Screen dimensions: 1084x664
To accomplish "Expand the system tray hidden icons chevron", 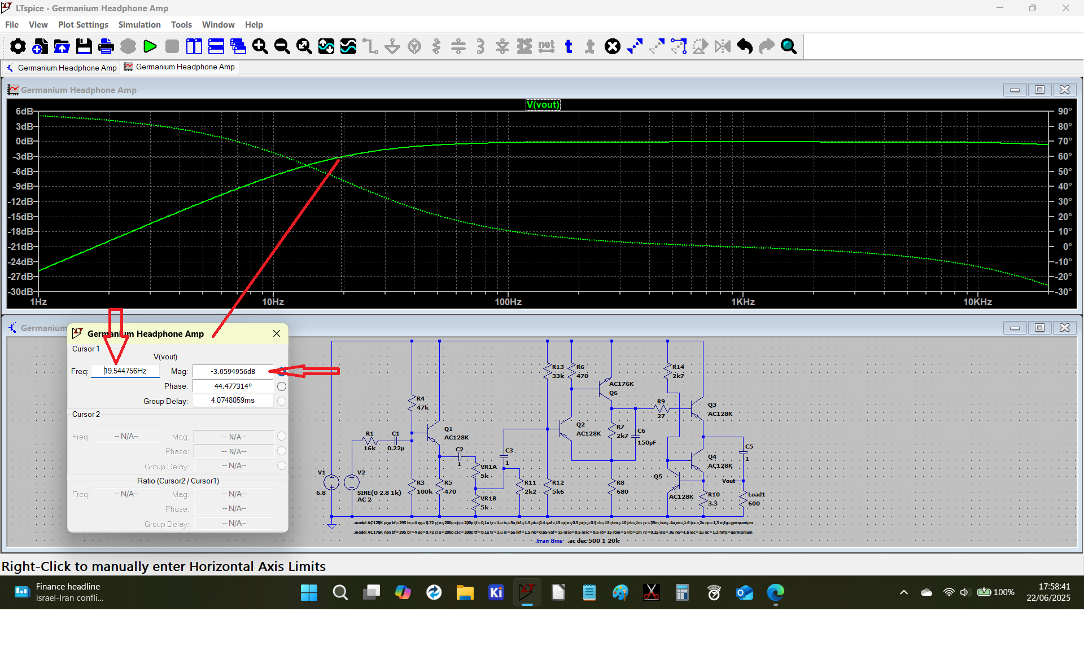I will click(x=903, y=592).
